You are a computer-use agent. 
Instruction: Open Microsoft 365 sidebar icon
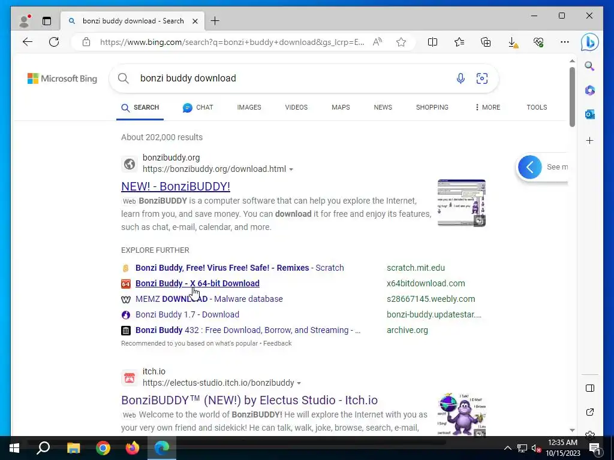click(590, 90)
